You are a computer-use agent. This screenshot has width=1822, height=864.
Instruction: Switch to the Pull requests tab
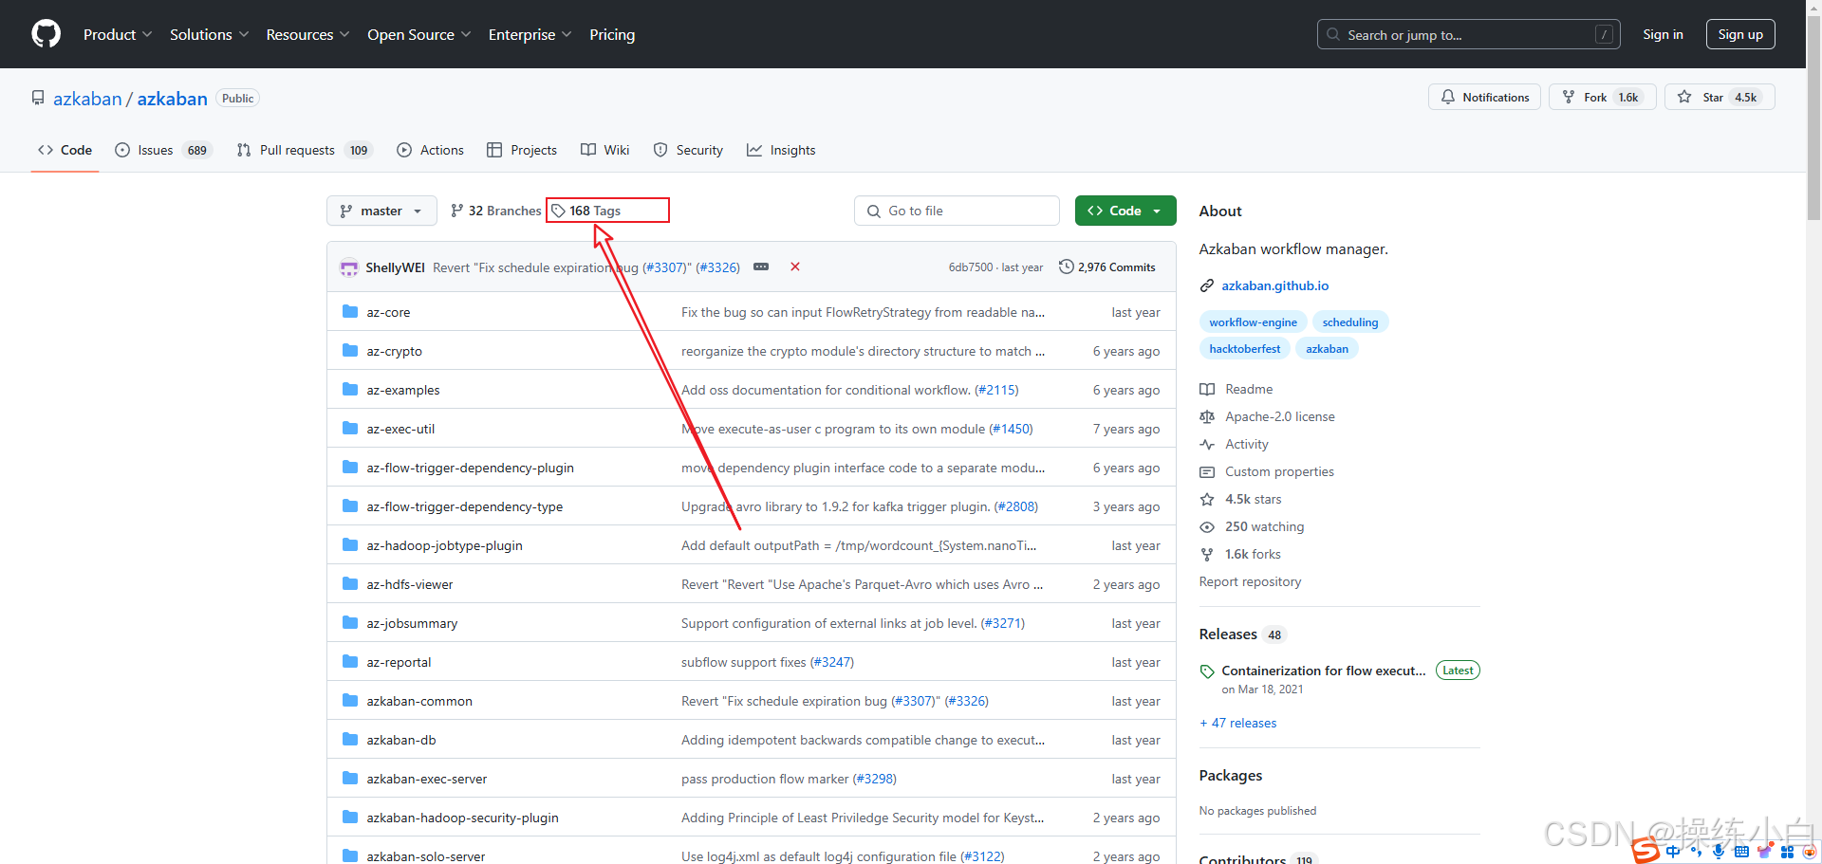(x=305, y=150)
